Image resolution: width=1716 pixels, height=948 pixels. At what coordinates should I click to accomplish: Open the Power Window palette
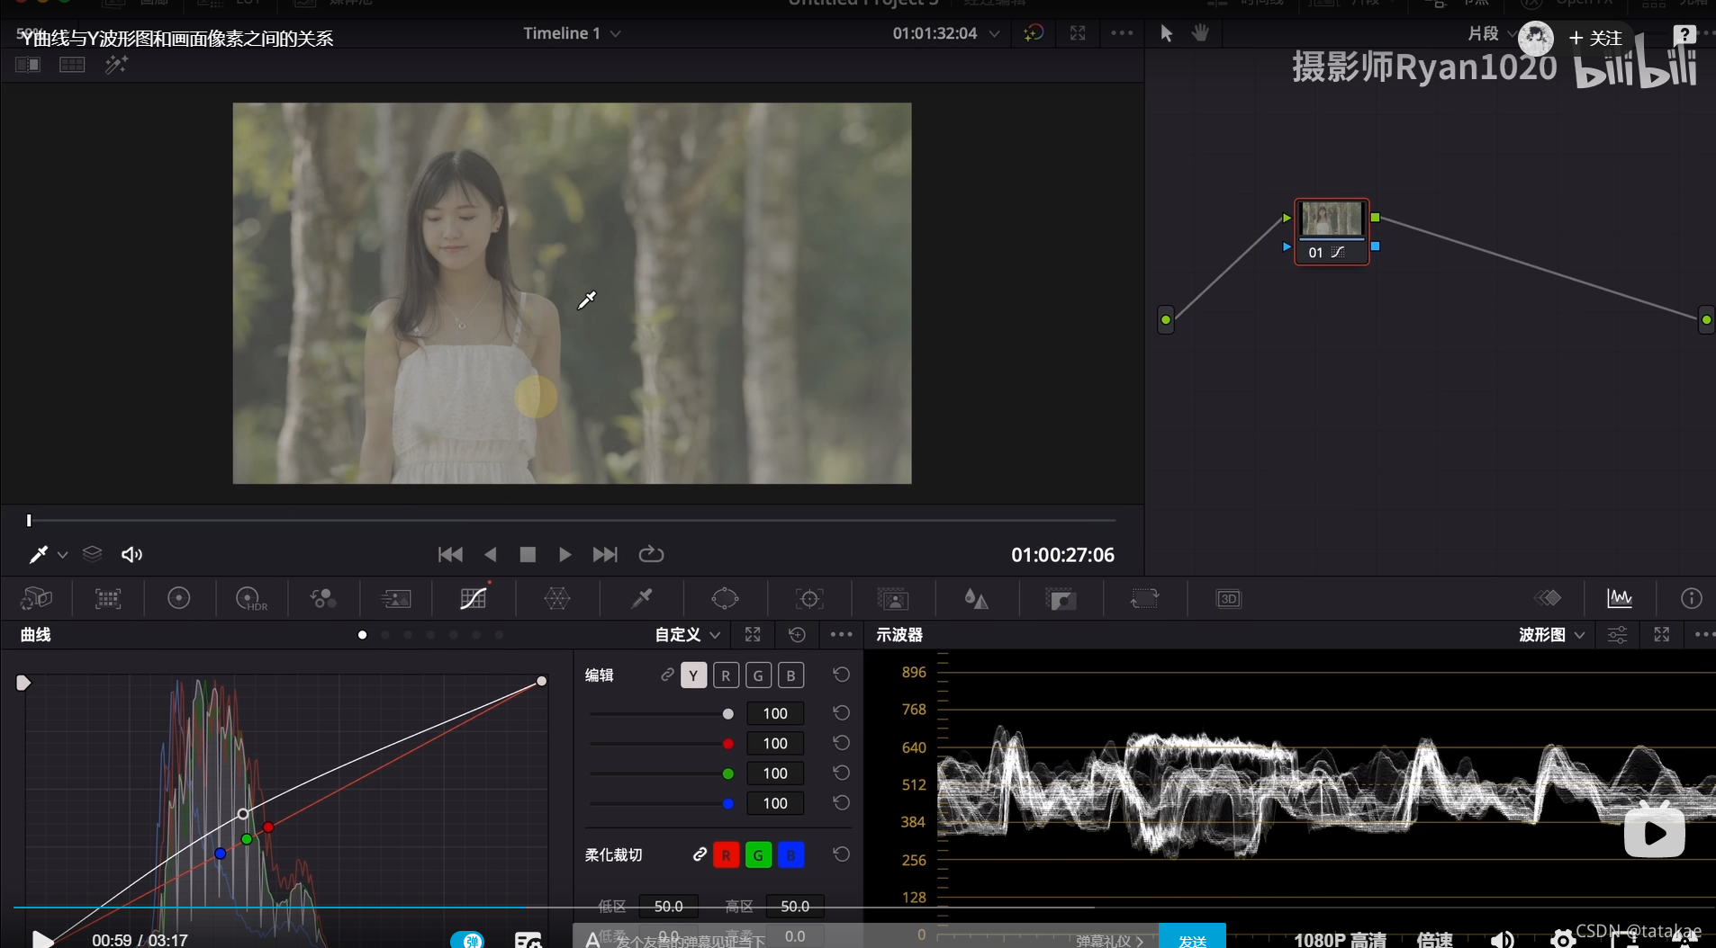[725, 598]
